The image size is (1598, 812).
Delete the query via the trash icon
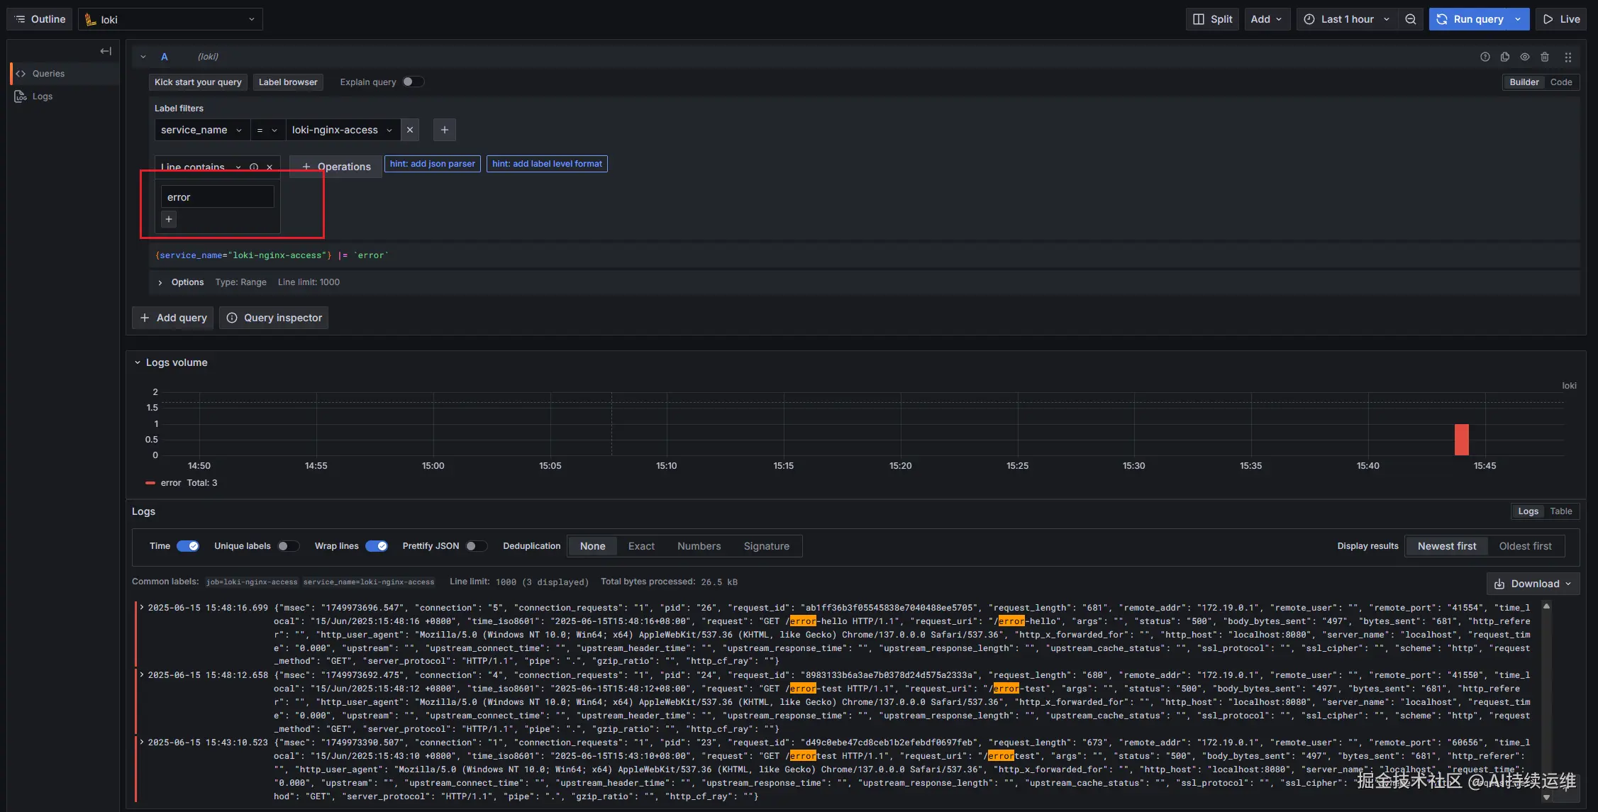(1546, 57)
